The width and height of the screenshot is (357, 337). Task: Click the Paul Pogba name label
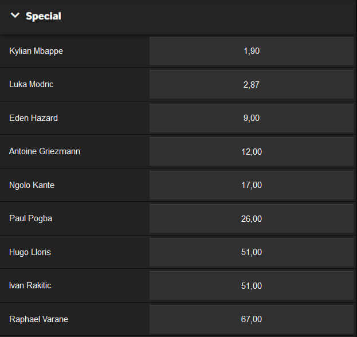[31, 219]
